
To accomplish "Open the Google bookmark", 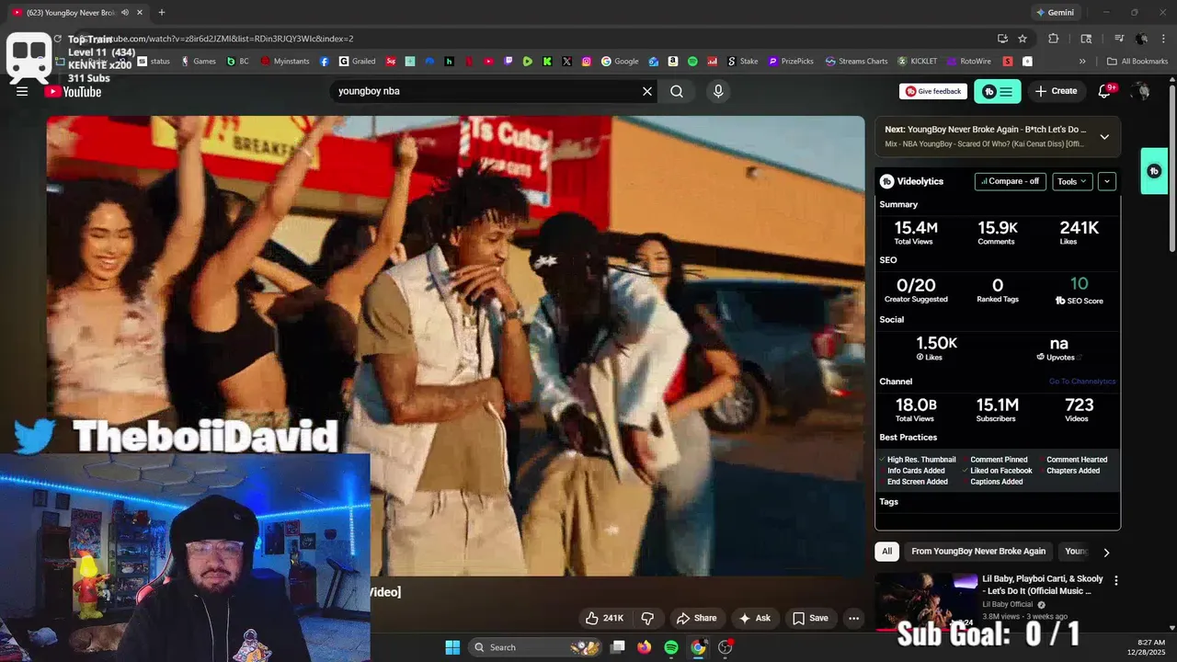I will [621, 62].
